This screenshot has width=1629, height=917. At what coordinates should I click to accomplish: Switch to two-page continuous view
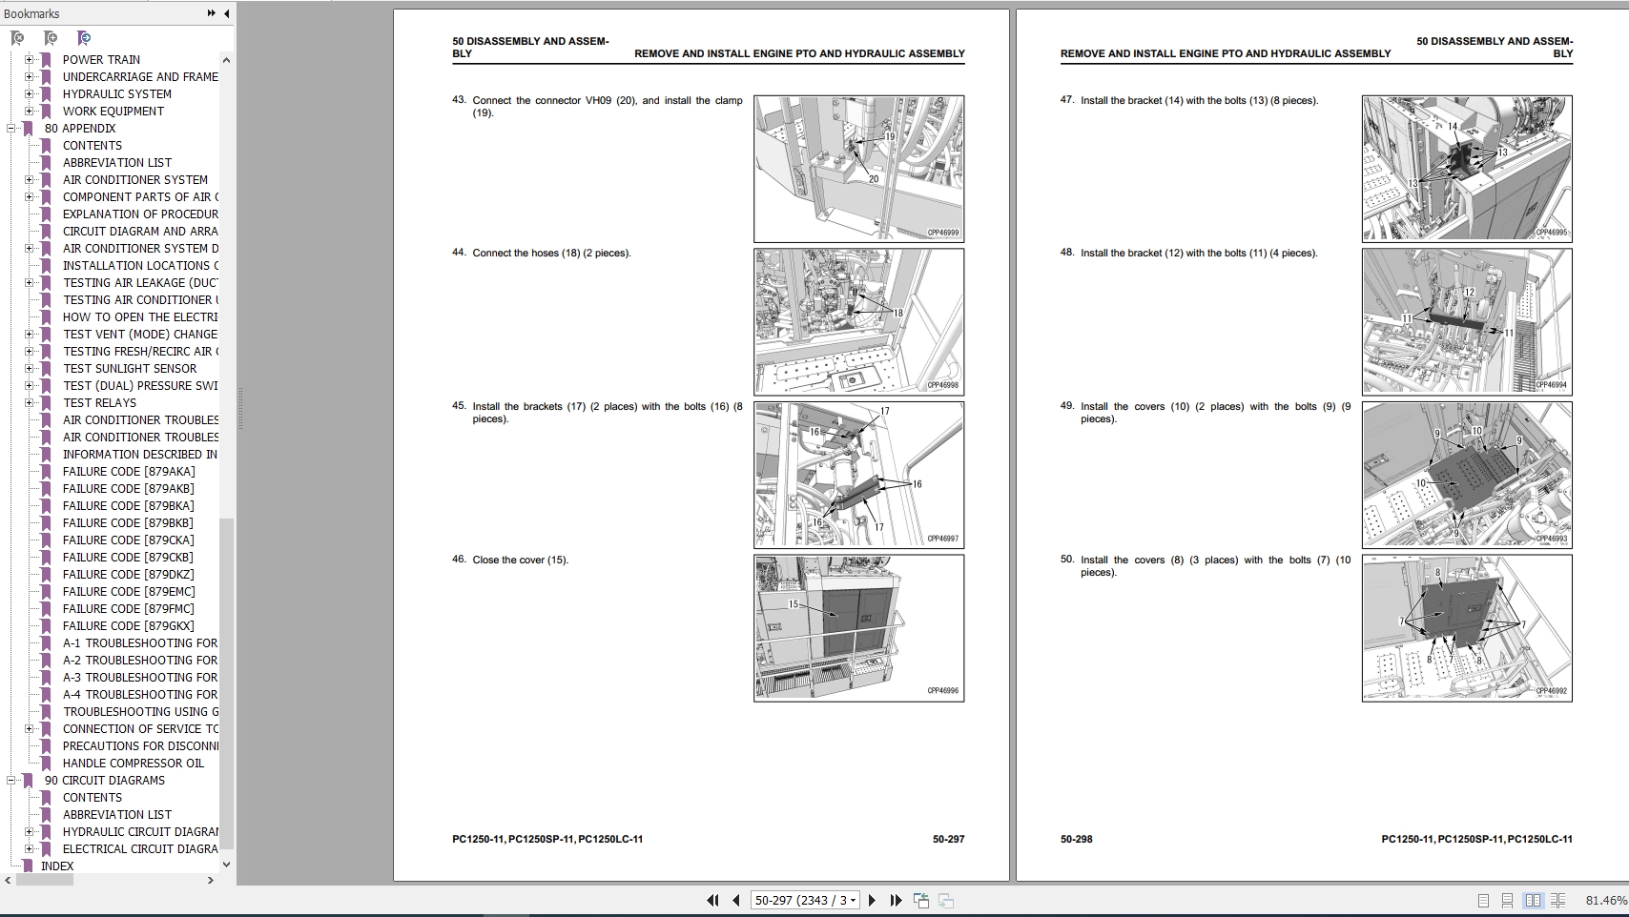click(1558, 900)
